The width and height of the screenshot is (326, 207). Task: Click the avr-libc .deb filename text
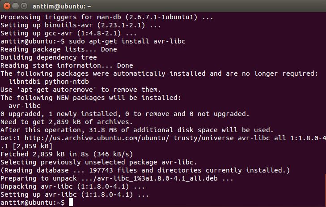[x=157, y=178]
